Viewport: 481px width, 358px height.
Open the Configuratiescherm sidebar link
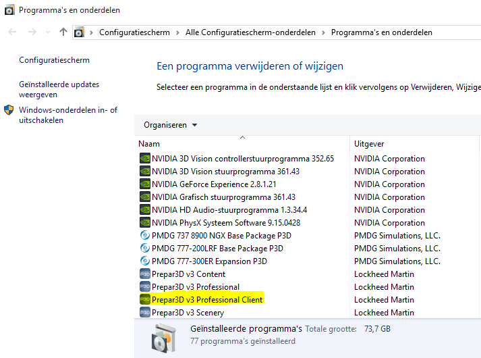click(54, 60)
